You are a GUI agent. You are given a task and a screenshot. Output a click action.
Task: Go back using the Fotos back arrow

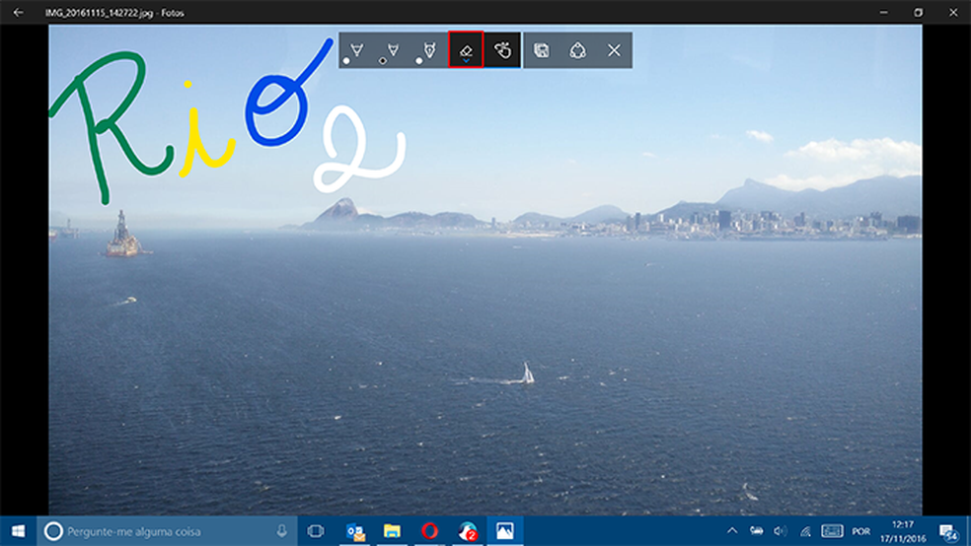[x=18, y=13]
